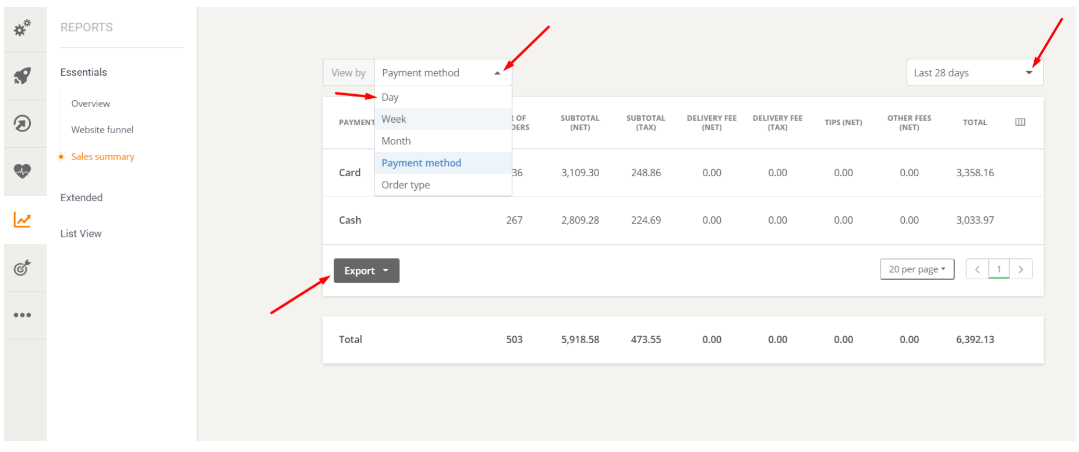Choose Week from the View by list

pyautogui.click(x=394, y=119)
